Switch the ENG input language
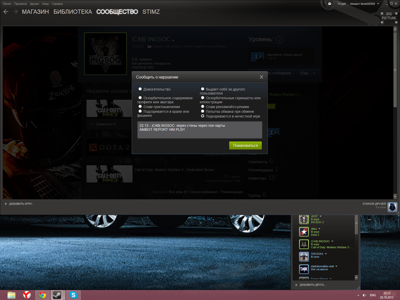Screen dimensions: 400x300 pos(373,295)
